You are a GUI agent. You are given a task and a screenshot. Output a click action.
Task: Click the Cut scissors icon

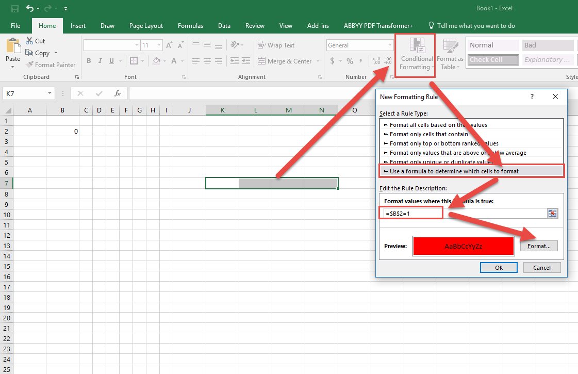coord(29,41)
